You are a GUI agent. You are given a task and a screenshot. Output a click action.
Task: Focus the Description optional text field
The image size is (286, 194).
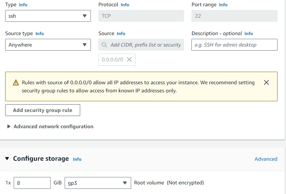(x=234, y=45)
